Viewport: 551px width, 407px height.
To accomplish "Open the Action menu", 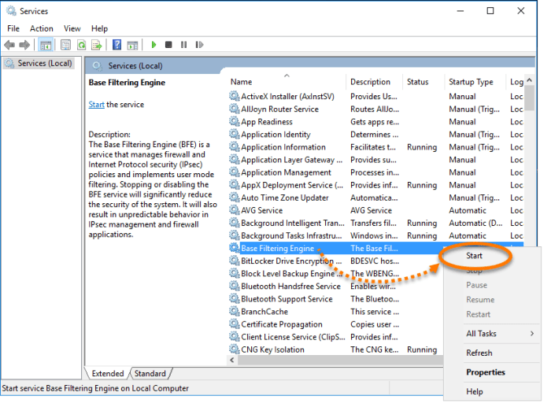I will (x=42, y=28).
